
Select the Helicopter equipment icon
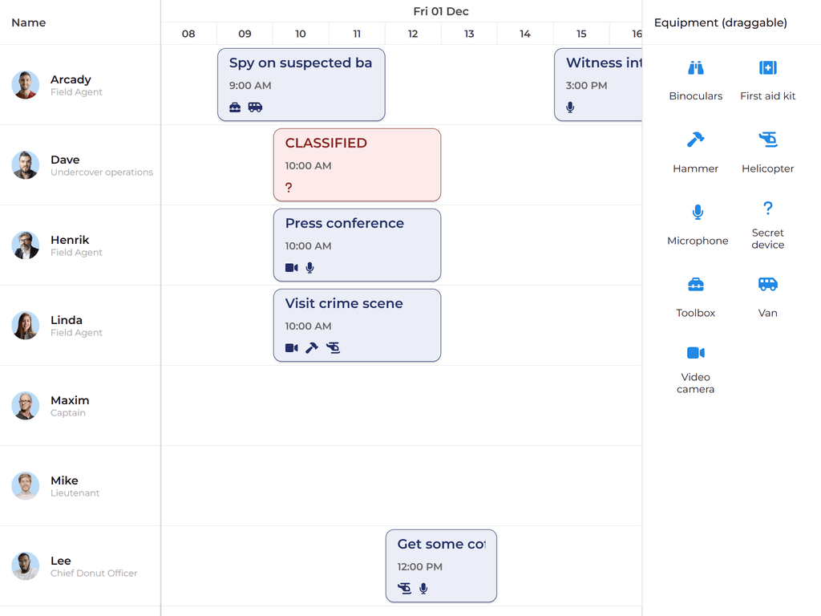pos(767,140)
